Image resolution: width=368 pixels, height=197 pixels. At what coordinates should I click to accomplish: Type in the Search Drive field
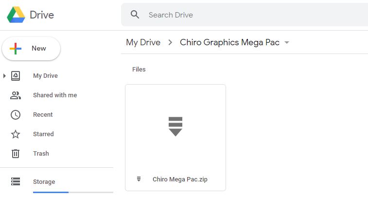243,15
